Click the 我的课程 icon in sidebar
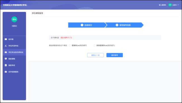 pos(6,59)
